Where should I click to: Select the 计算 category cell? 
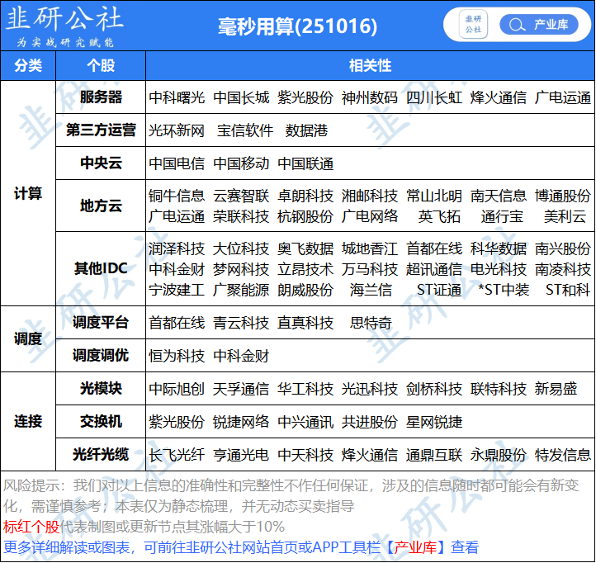tap(28, 193)
